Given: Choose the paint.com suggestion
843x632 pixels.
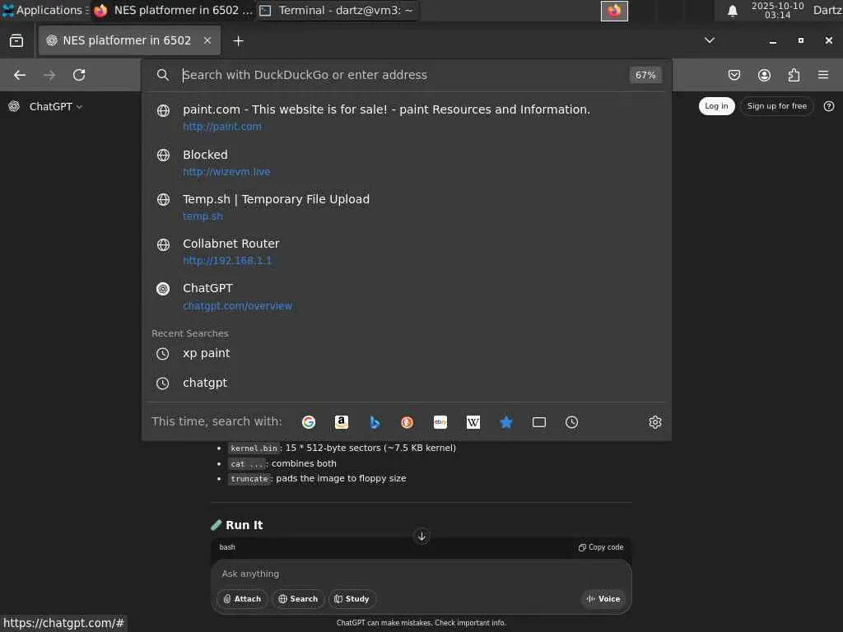Looking at the screenshot, I should [x=407, y=118].
